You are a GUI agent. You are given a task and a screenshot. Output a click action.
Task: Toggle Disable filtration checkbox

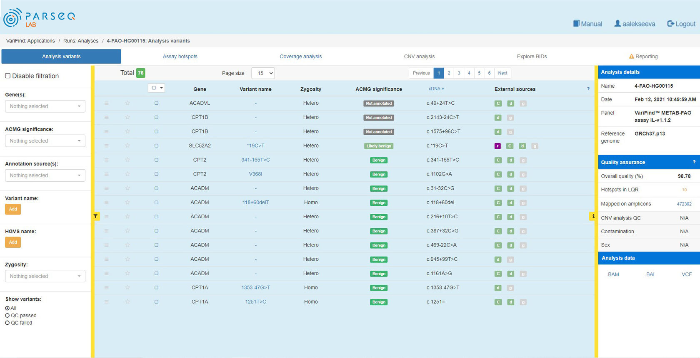click(7, 76)
